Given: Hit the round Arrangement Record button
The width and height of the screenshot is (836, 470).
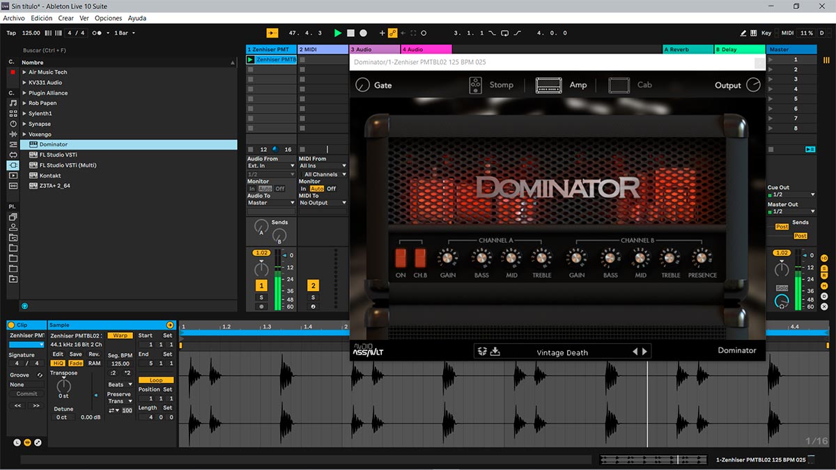Looking at the screenshot, I should click(363, 33).
